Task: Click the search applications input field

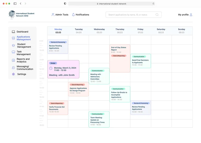Action: pos(131,15)
